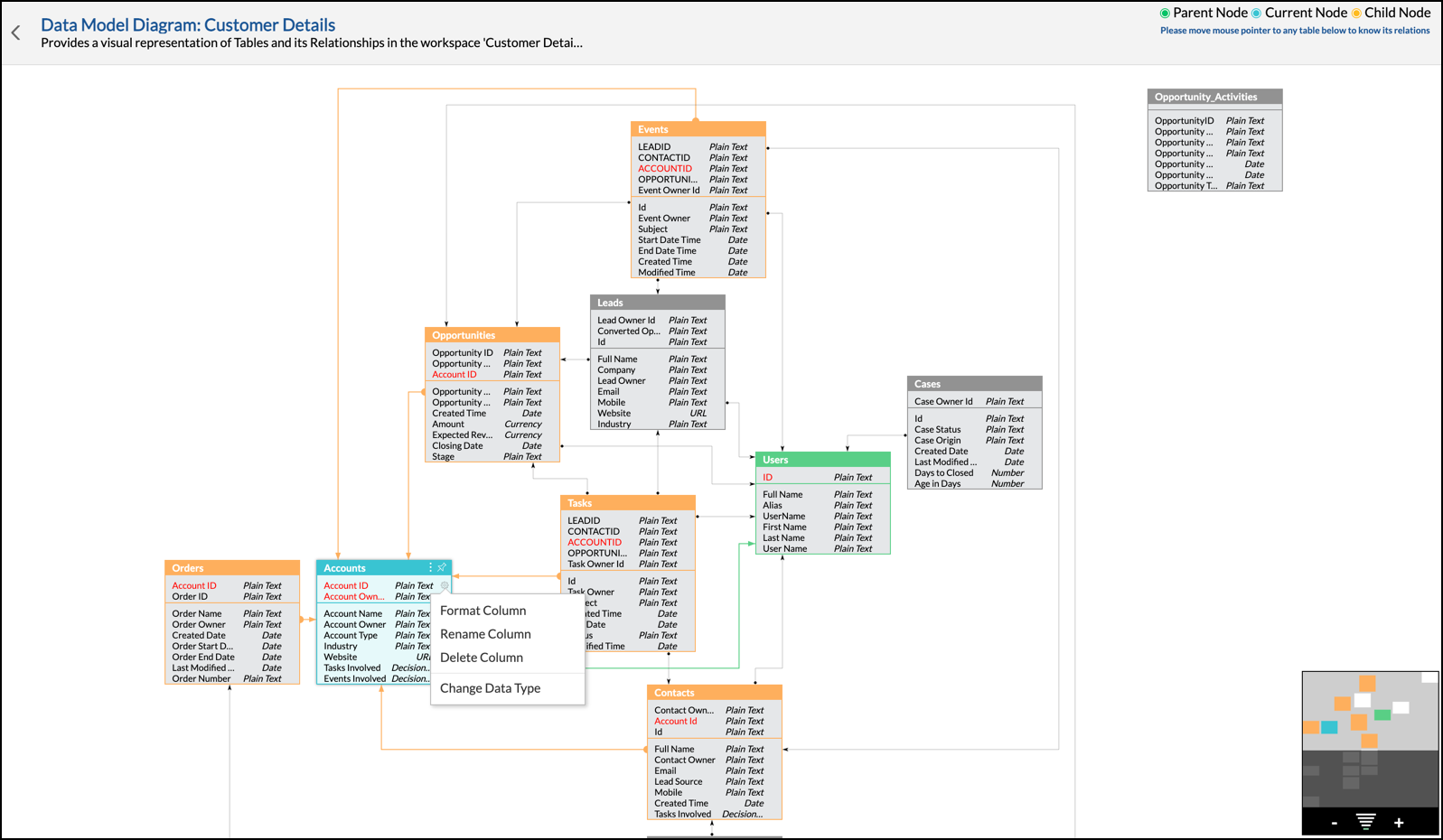Viewport: 1443px width, 840px height.
Task: Click the cyan Accounts block in the minimap
Action: pos(1329,727)
